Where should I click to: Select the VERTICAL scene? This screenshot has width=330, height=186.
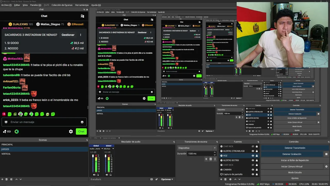[44, 154]
